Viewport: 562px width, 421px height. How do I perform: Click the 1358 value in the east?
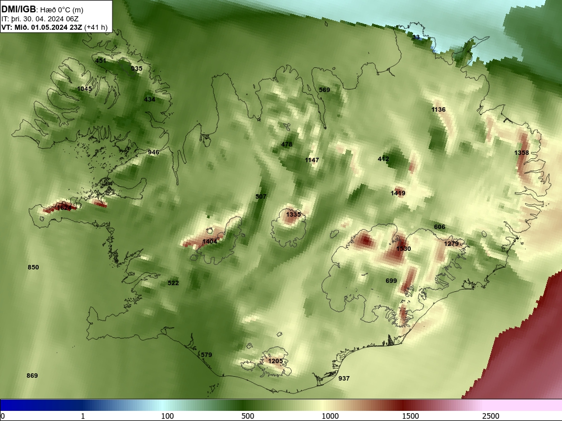coord(522,153)
